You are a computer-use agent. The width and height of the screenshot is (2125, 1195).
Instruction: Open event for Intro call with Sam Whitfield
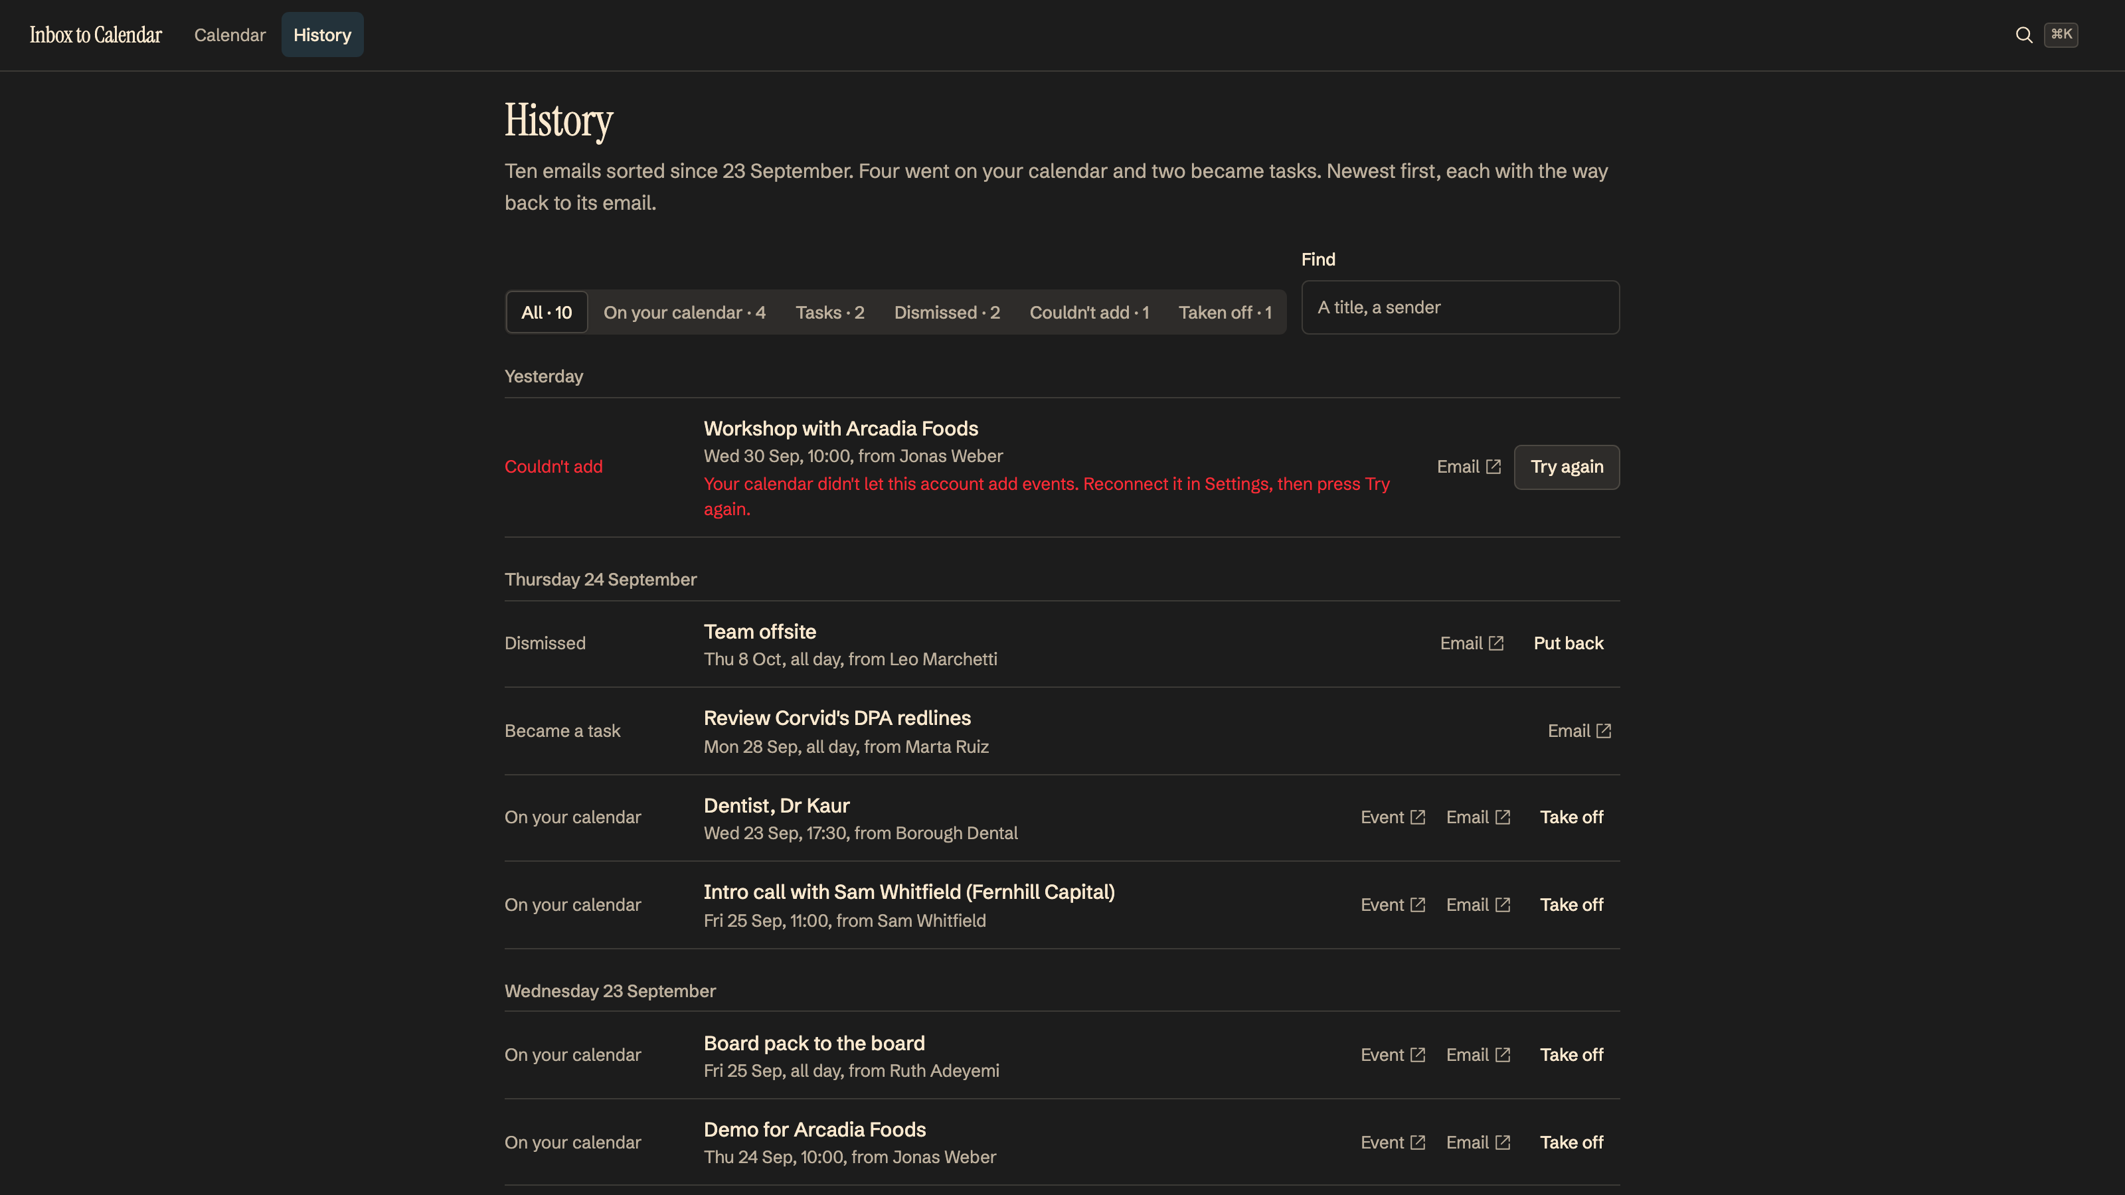1393,905
